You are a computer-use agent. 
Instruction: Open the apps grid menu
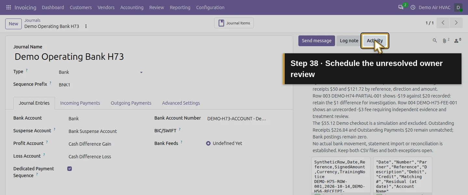[8, 7]
